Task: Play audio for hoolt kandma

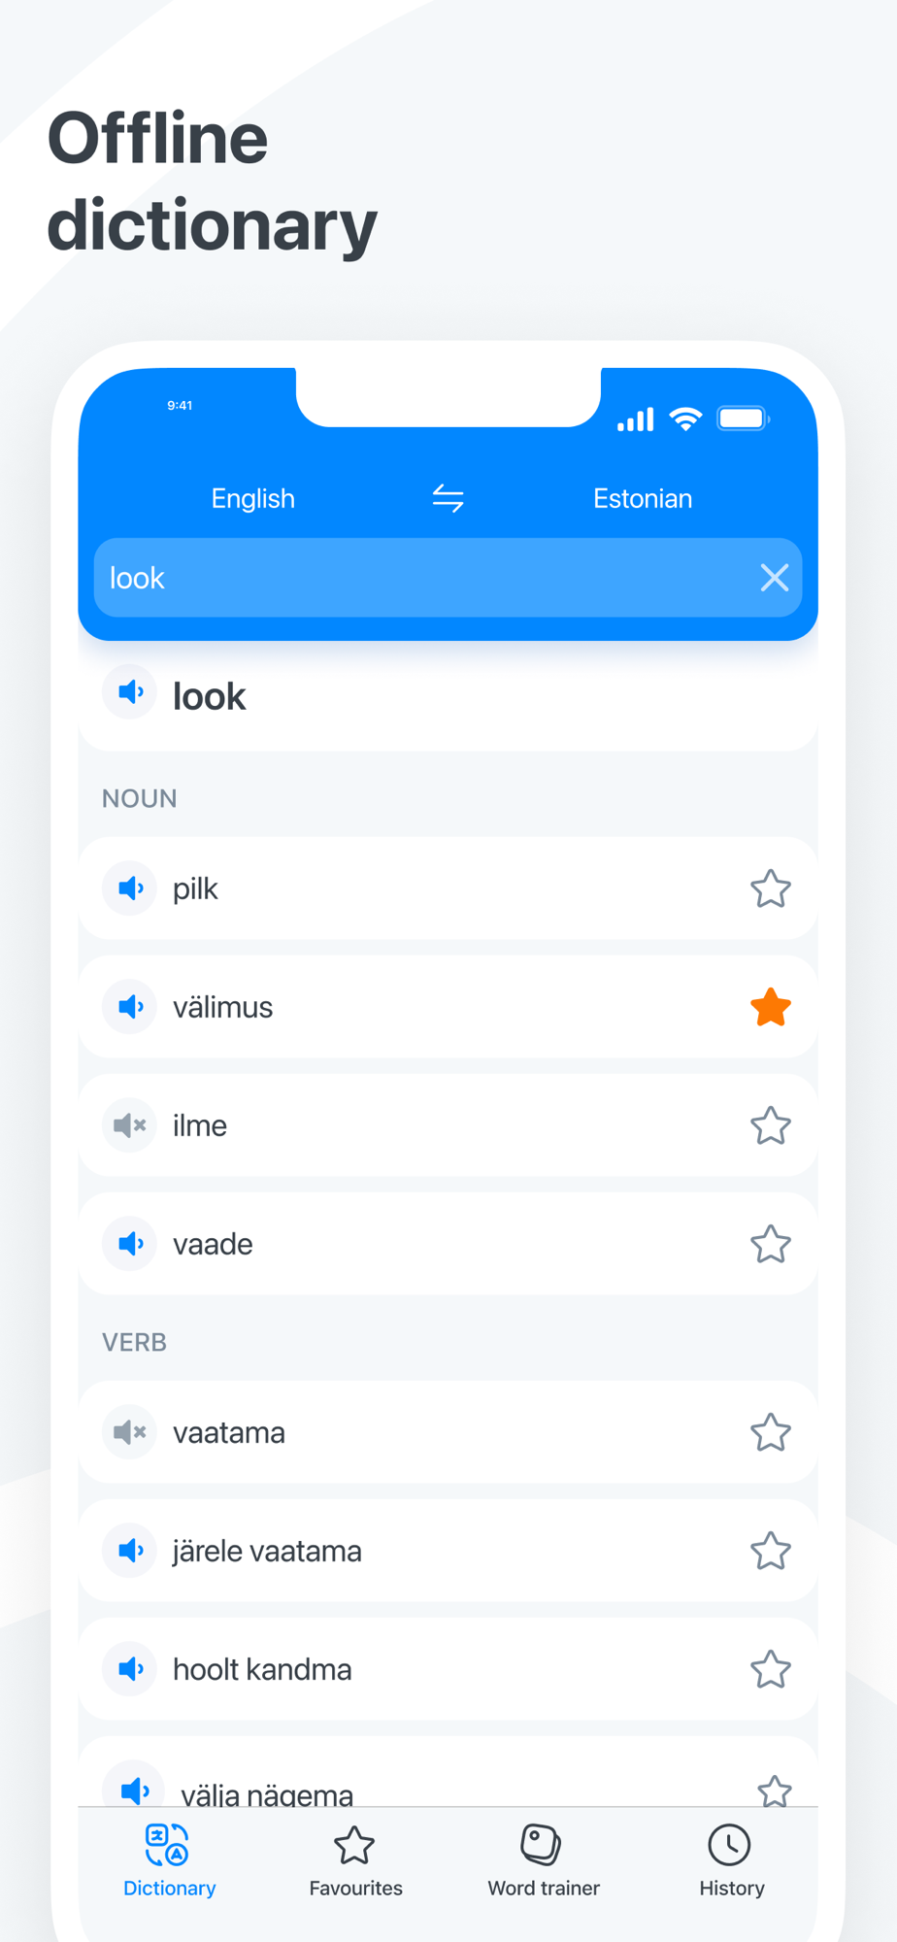Action: tap(130, 1669)
